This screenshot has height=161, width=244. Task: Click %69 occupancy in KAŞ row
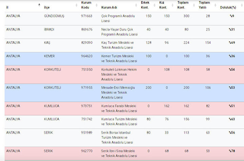(x=232, y=43)
